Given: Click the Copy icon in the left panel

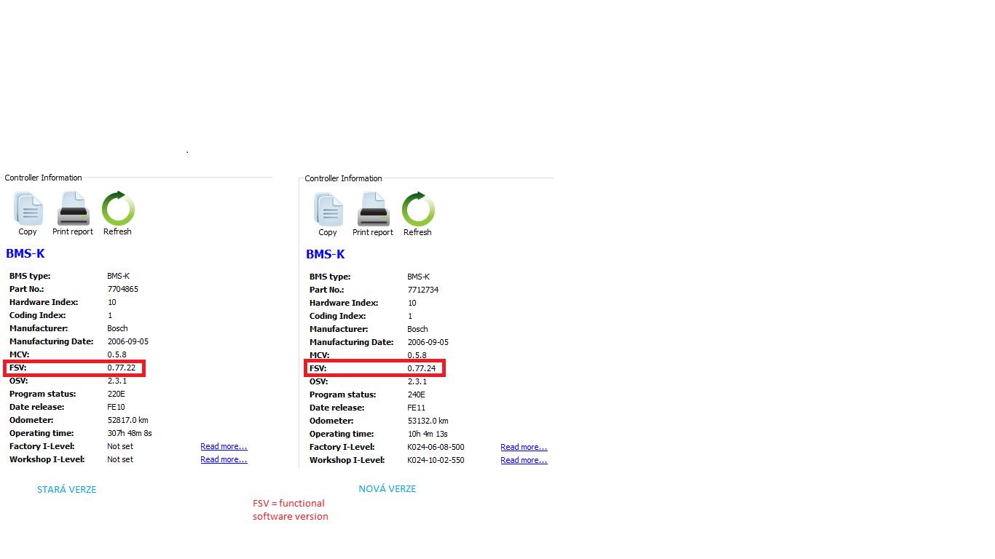Looking at the screenshot, I should pyautogui.click(x=28, y=210).
